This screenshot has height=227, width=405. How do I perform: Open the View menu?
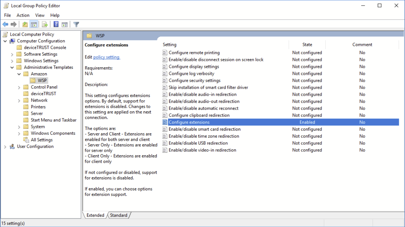pos(40,15)
